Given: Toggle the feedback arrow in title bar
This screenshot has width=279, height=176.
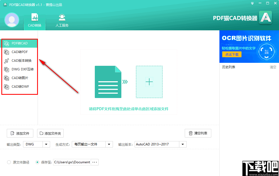Looking at the screenshot, I should click(x=252, y=3).
